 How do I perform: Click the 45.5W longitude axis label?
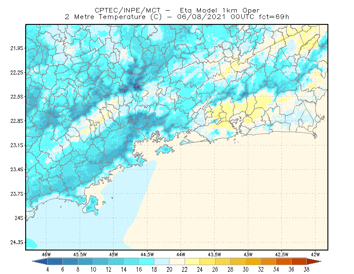(80, 254)
